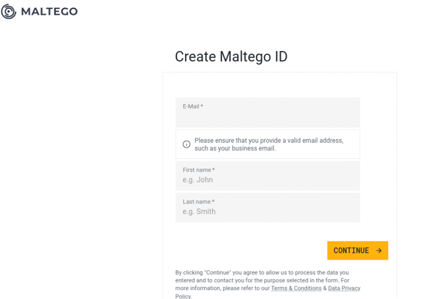Click the word 'Policy.' in the disclaimer
443x299 pixels.
click(x=183, y=296)
